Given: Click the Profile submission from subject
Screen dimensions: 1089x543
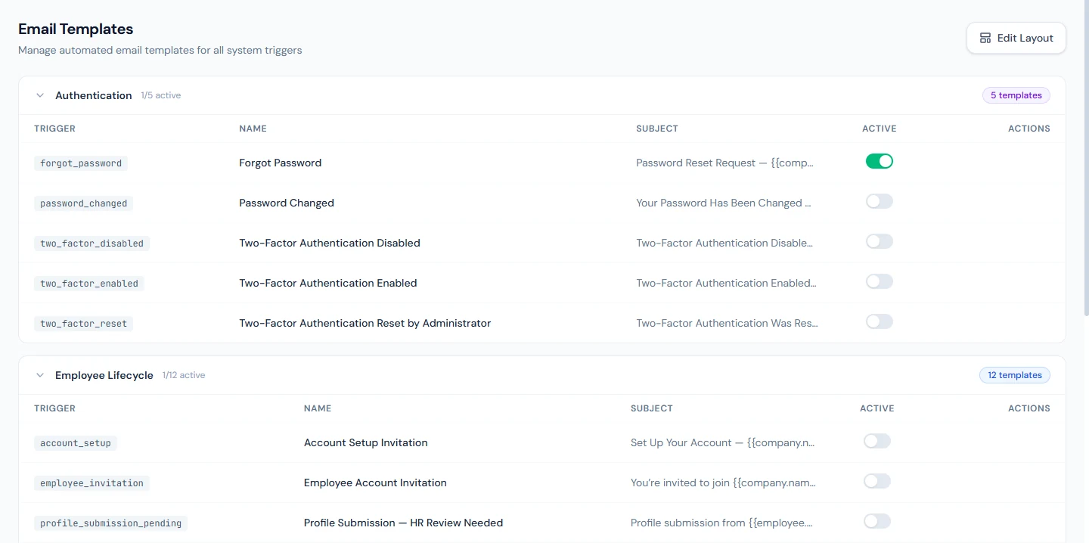Looking at the screenshot, I should click(x=721, y=523).
